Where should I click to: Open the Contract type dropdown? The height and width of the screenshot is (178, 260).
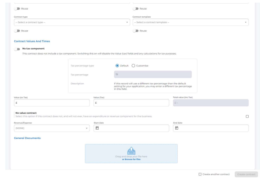pyautogui.click(x=71, y=22)
